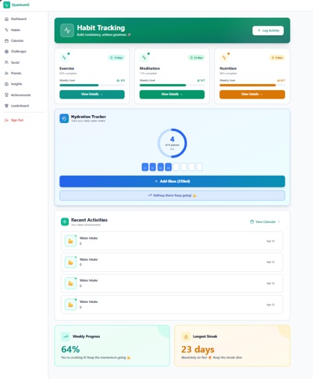The width and height of the screenshot is (313, 379).
Task: Click the Dashboard home icon
Action: point(7,19)
